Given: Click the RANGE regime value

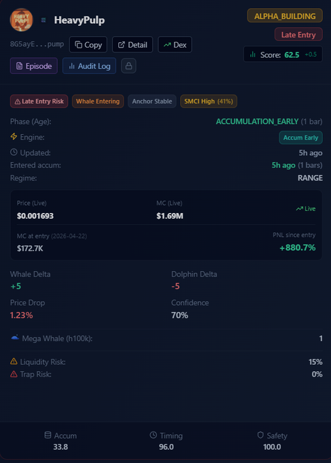Looking at the screenshot, I should click(x=310, y=178).
